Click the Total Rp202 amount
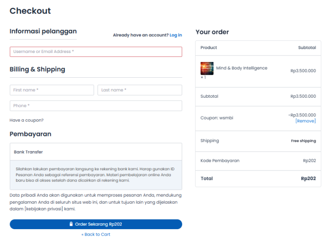 (x=308, y=178)
